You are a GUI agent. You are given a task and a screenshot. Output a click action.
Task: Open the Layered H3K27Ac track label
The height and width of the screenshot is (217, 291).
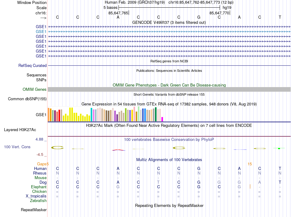(x=20, y=130)
